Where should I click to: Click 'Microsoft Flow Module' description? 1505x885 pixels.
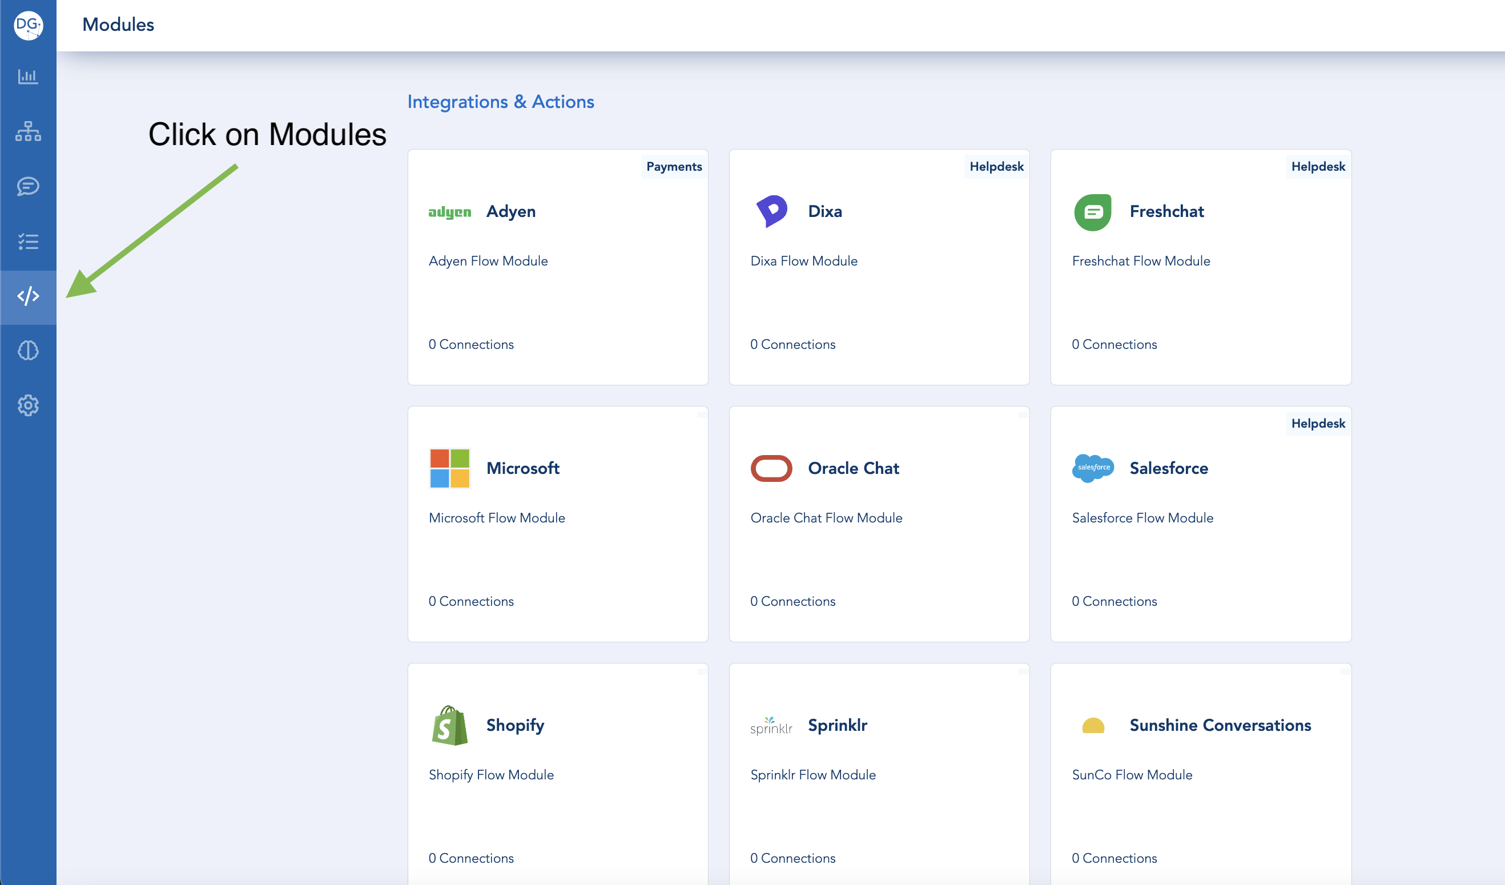click(496, 518)
